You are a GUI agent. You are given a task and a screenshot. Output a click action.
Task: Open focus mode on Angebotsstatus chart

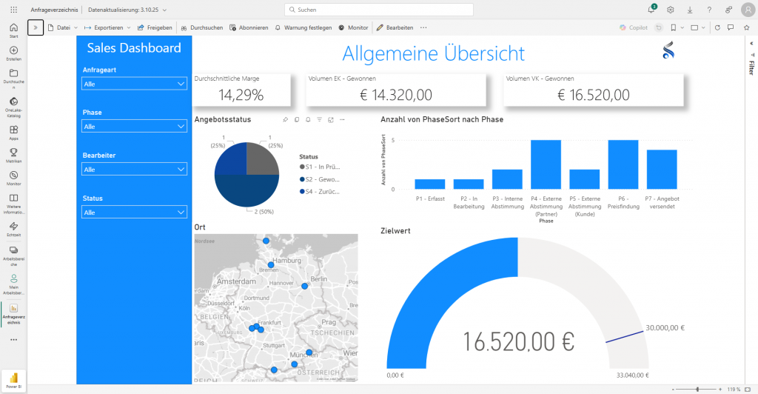(x=331, y=119)
